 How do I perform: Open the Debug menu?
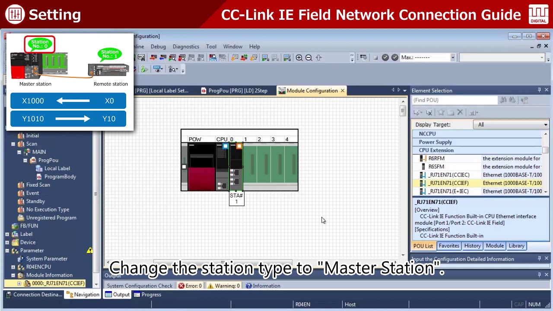pos(158,47)
